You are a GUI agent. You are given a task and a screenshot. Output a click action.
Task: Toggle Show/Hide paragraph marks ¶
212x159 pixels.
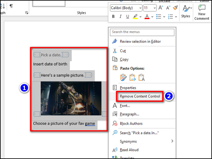(11, 6)
